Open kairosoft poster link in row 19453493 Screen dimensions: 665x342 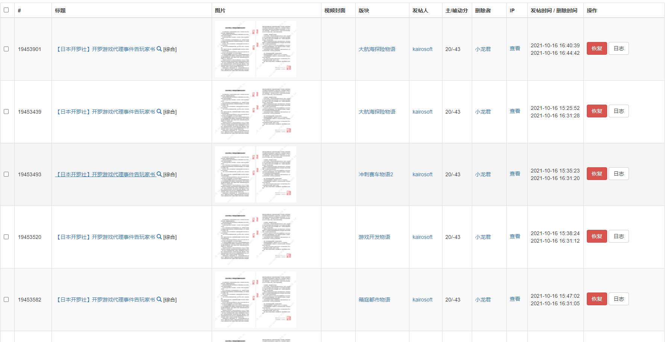(x=423, y=174)
